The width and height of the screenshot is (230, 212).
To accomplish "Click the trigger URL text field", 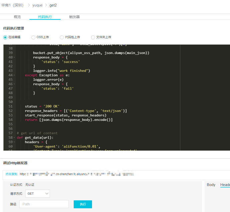I will tap(116, 175).
